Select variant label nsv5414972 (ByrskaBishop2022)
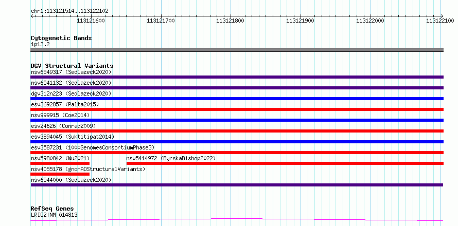 pyautogui.click(x=171, y=158)
